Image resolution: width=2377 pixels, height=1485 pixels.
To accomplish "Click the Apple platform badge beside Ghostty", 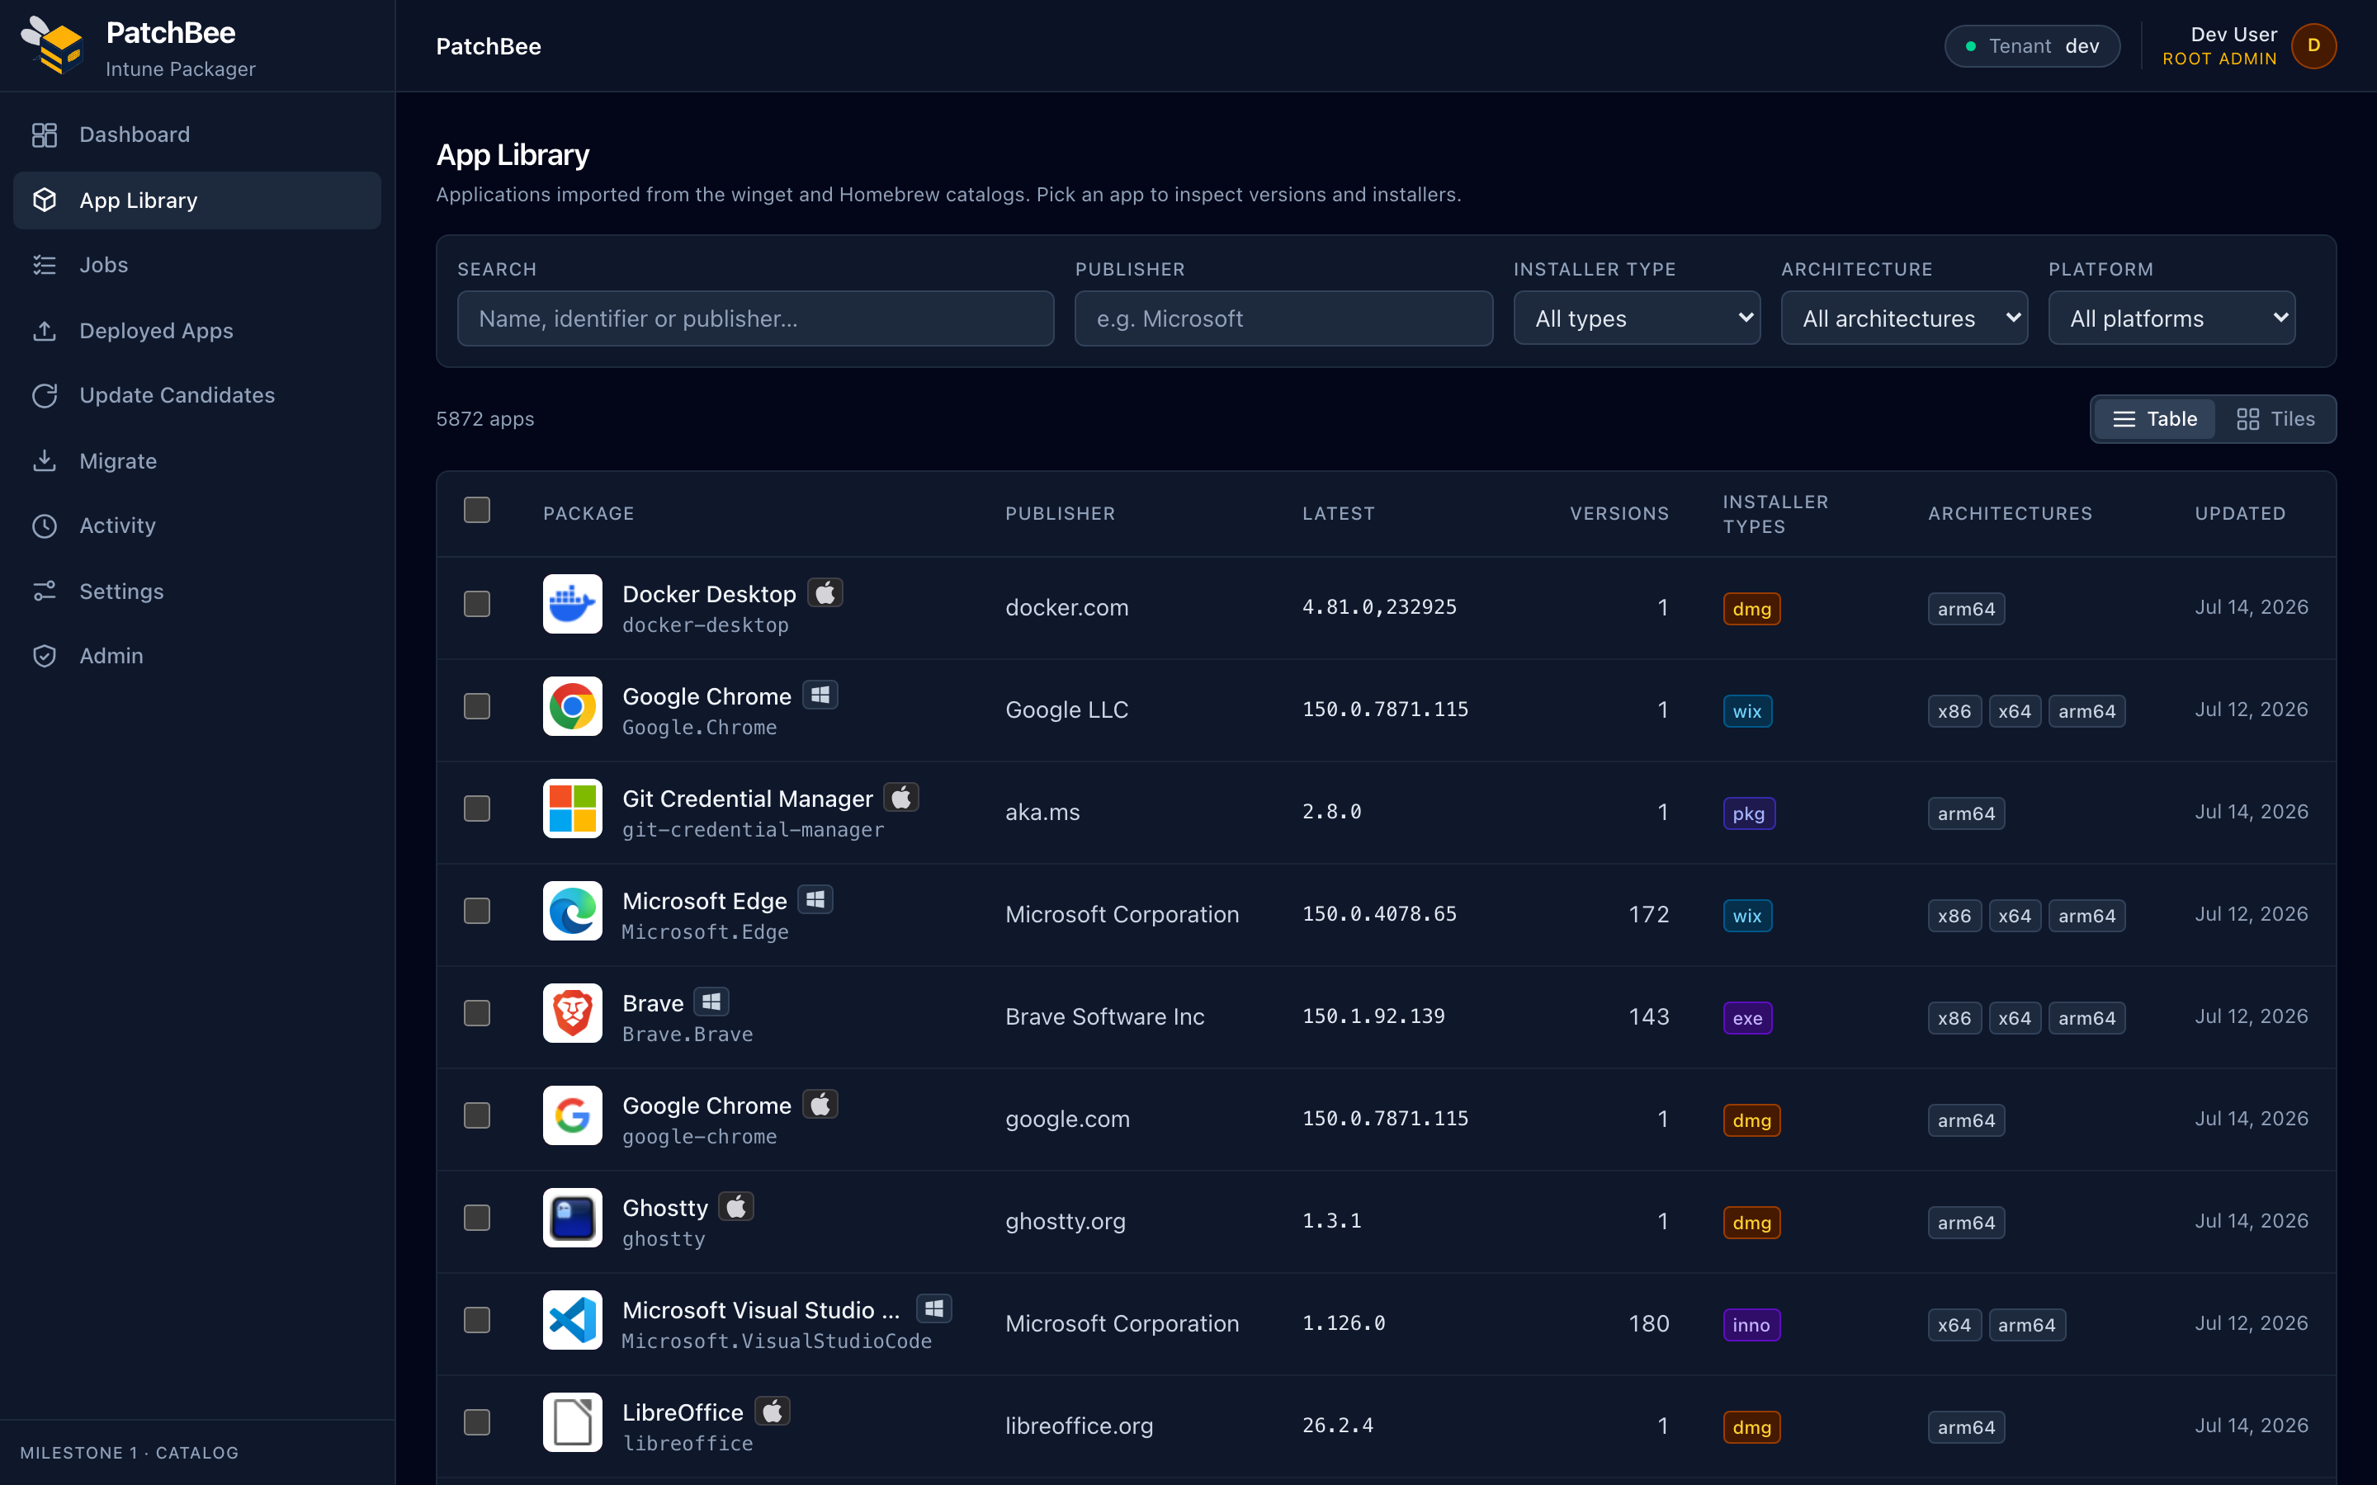I will click(x=735, y=1206).
